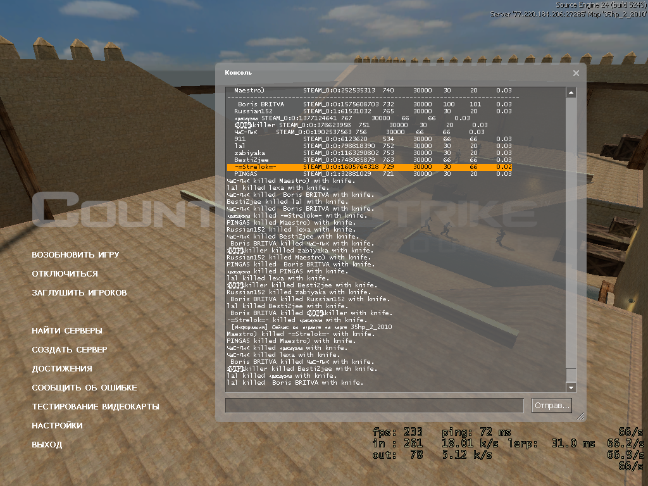Click the in: 261 net graph value
Image resolution: width=648 pixels, height=486 pixels.
397,444
